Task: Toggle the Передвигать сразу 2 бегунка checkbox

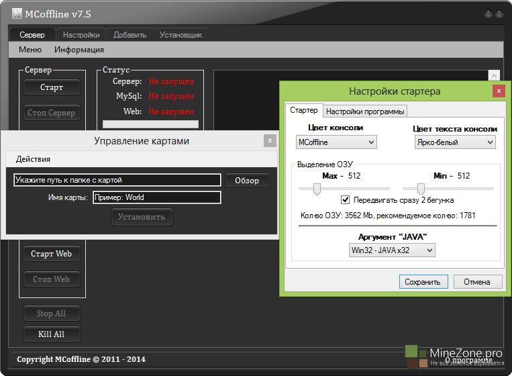Action: (x=346, y=199)
